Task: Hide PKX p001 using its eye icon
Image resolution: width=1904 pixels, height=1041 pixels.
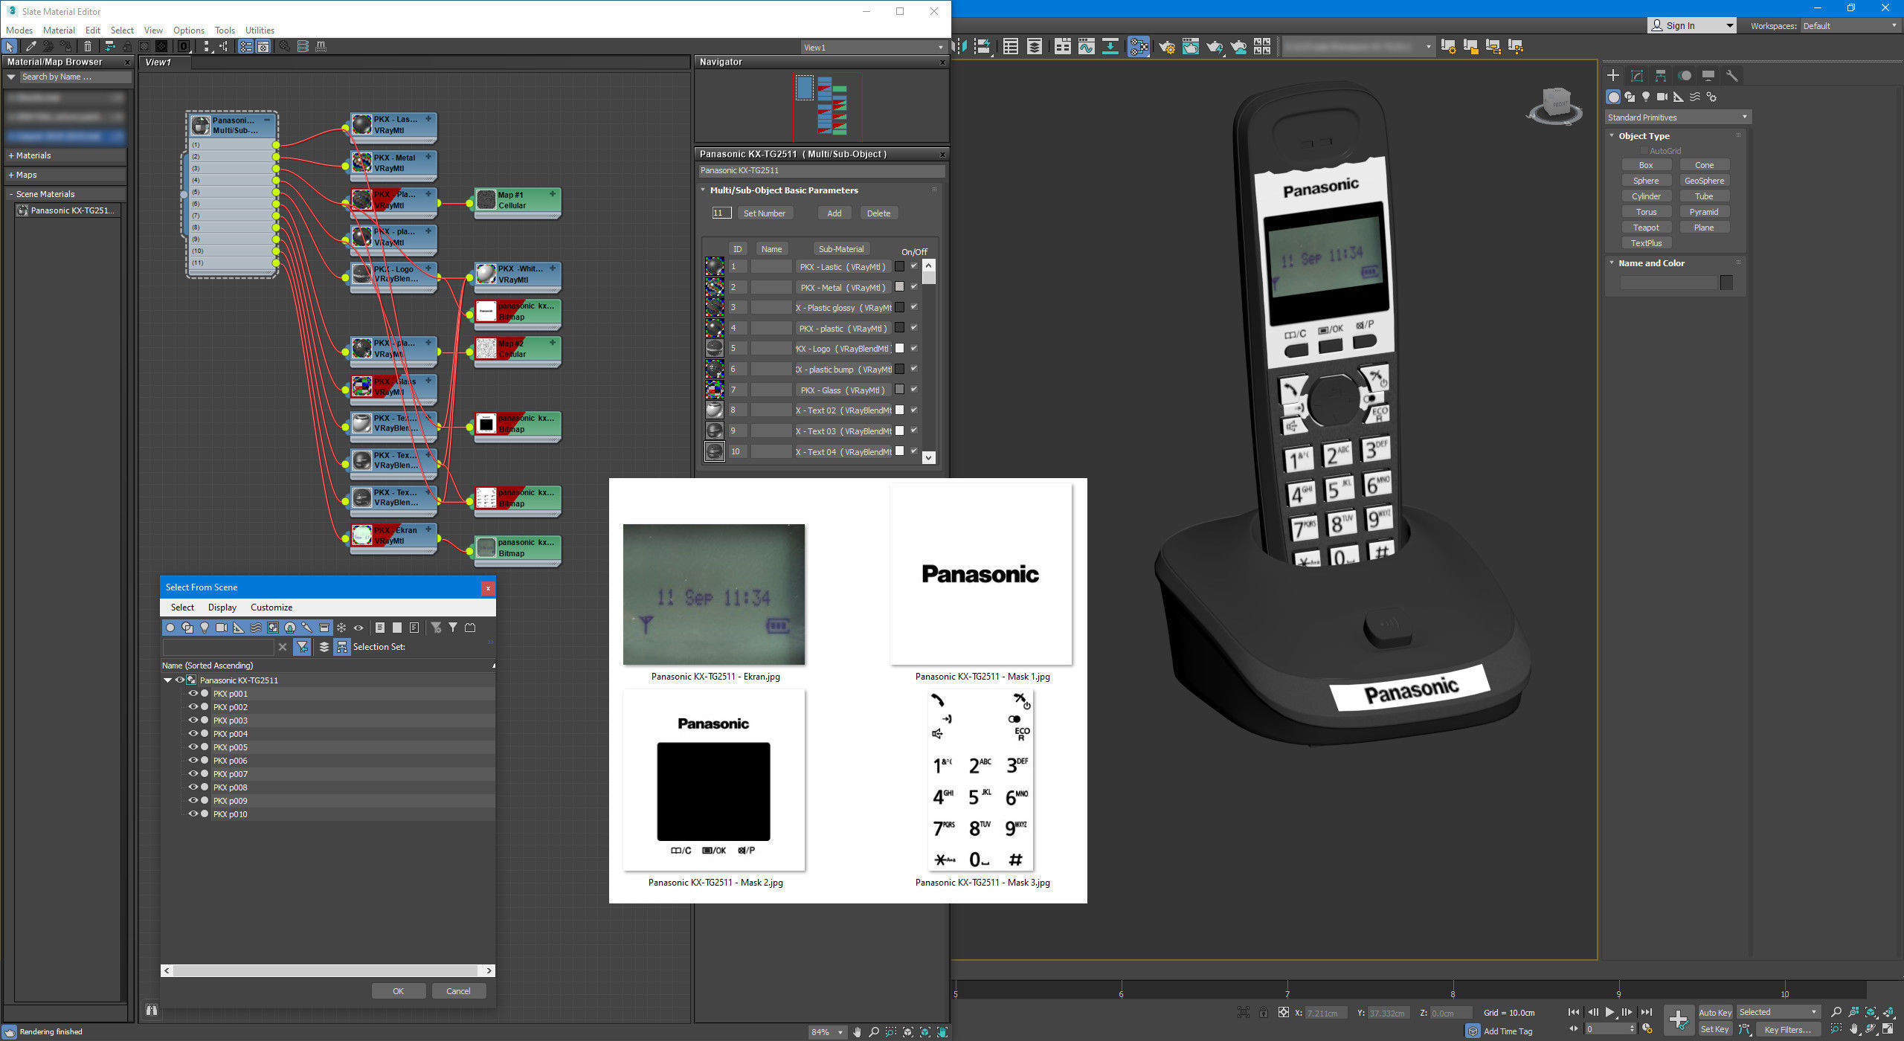Action: click(x=193, y=693)
